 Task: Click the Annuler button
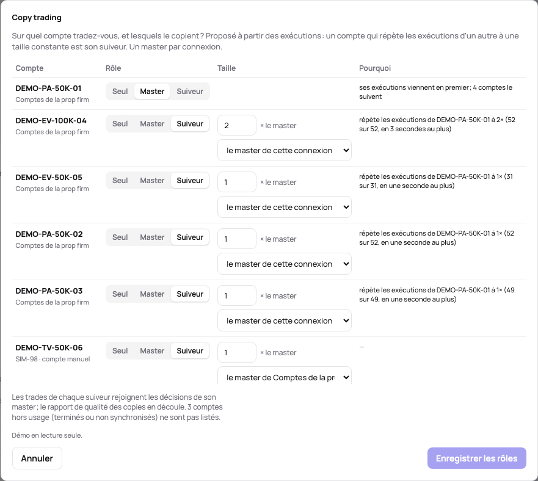pos(37,458)
